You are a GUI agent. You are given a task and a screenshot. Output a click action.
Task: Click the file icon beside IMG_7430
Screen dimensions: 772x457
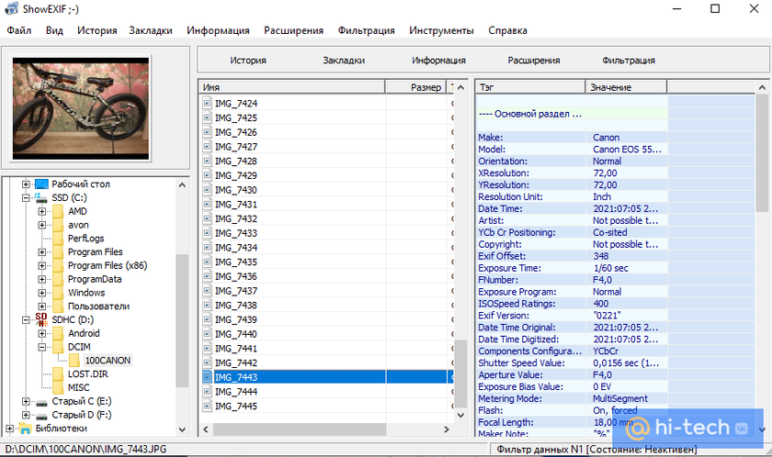tap(207, 190)
